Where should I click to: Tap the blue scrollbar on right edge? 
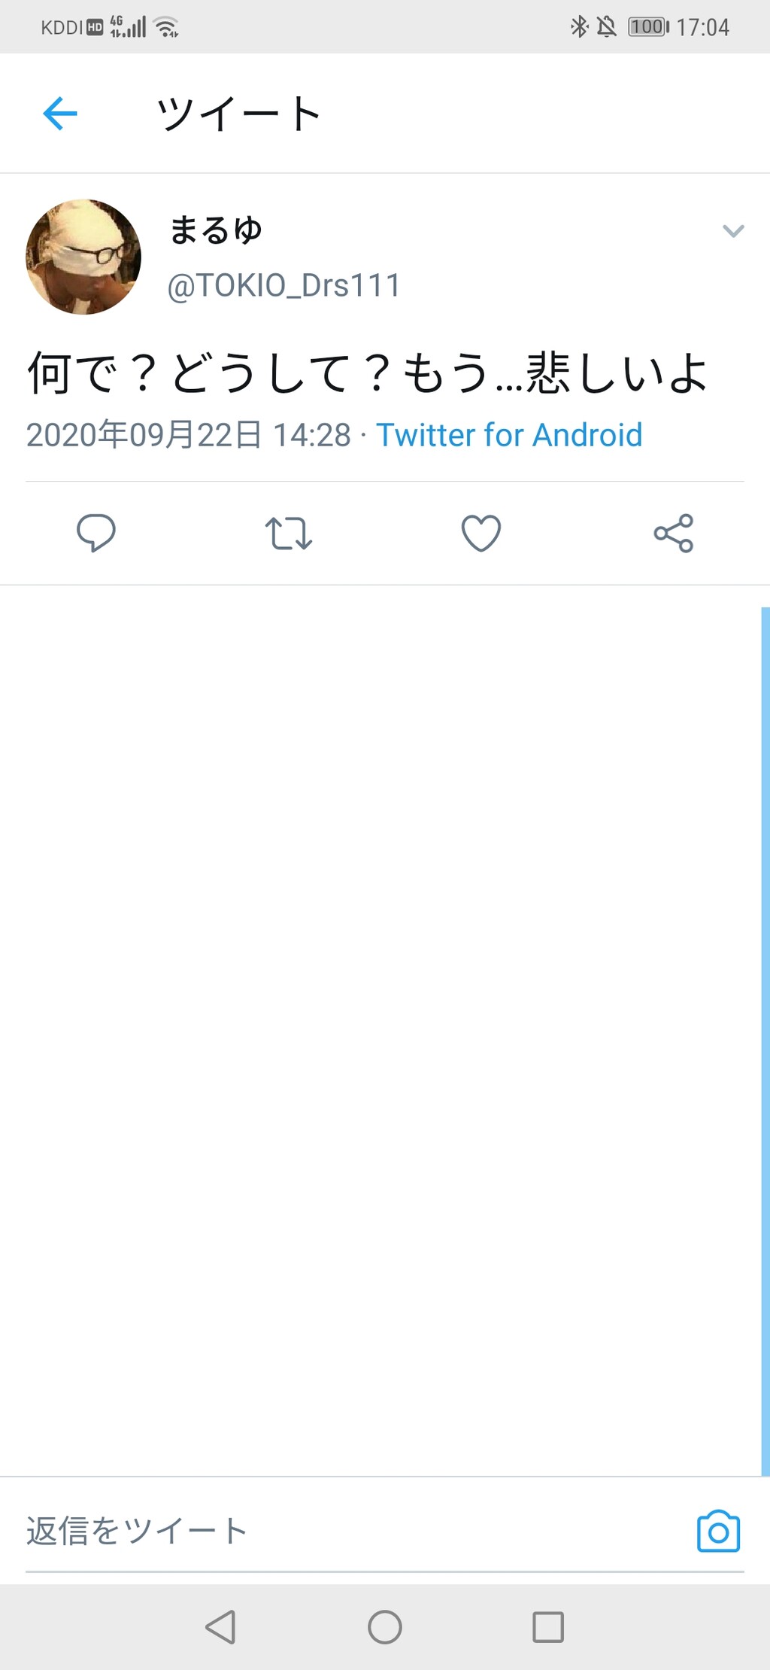[x=765, y=1039]
